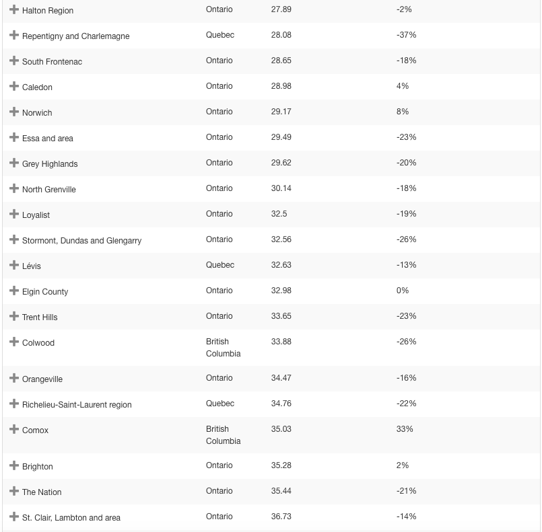
Task: Select the Brighton municipality name
Action: pos(37,467)
